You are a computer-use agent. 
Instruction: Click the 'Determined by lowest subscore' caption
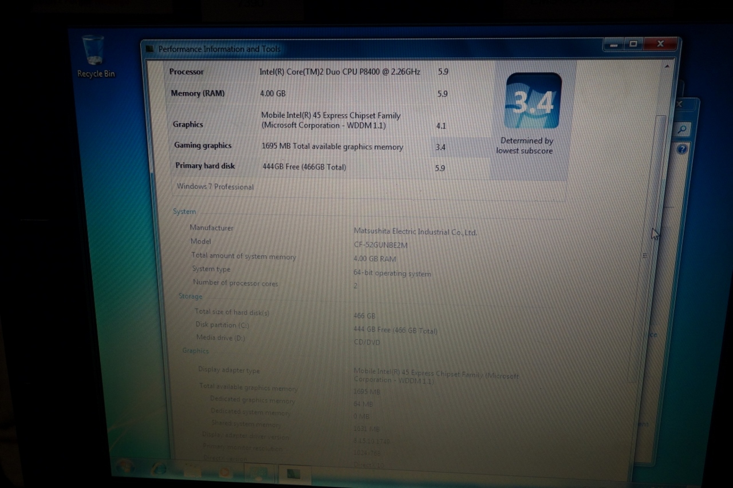(x=526, y=146)
